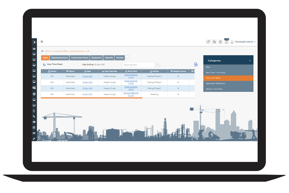Click the notification bell icon

tap(226, 42)
